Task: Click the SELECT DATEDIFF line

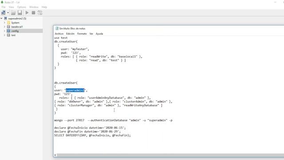Action: pyautogui.click(x=92, y=135)
